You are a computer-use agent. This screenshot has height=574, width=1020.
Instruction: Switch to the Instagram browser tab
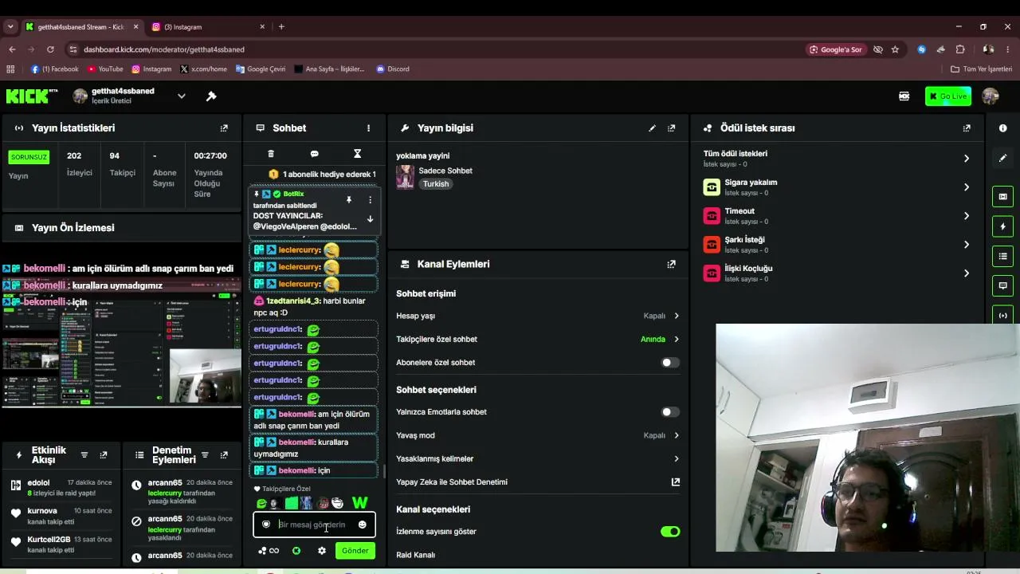click(x=207, y=27)
